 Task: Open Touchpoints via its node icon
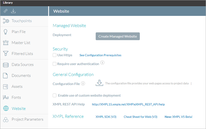pos(6,21)
